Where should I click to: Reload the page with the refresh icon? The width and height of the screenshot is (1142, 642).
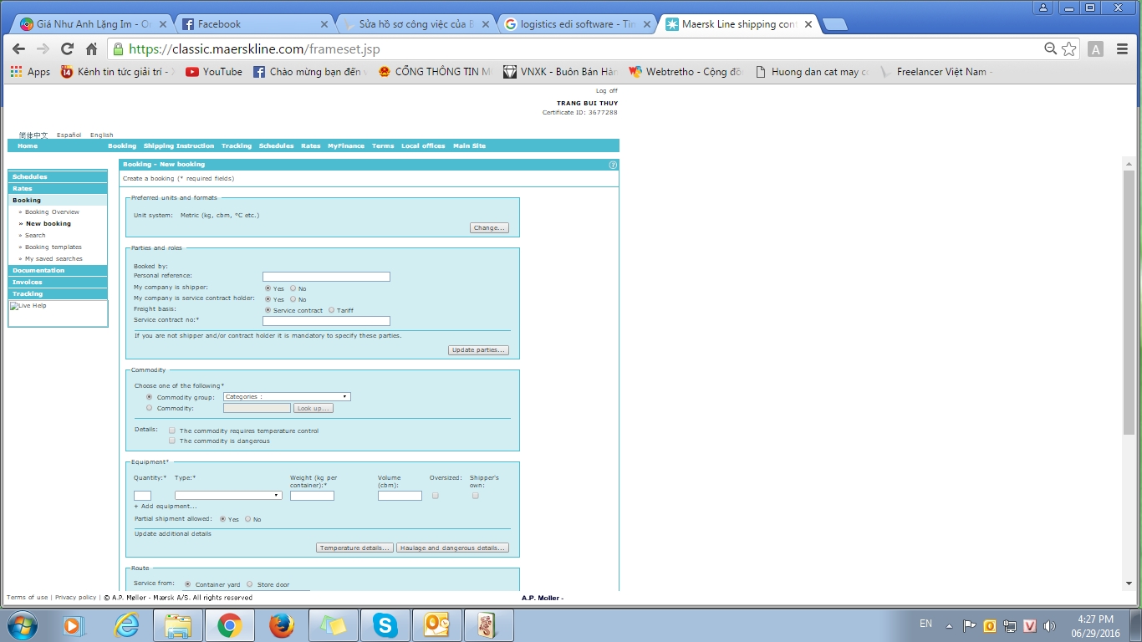coord(68,48)
